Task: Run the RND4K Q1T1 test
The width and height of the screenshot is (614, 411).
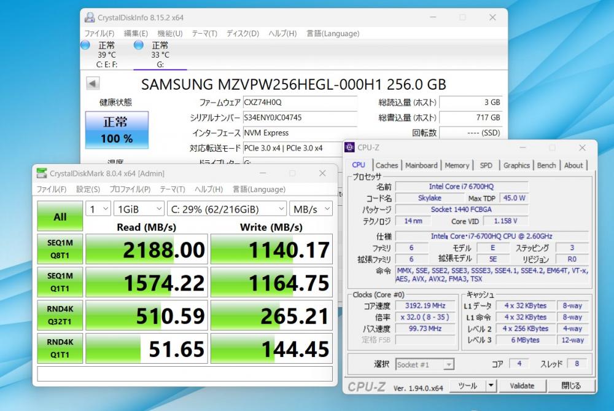Action: pos(60,348)
